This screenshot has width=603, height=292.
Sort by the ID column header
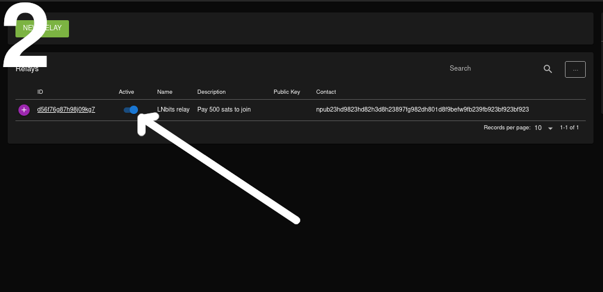[40, 92]
